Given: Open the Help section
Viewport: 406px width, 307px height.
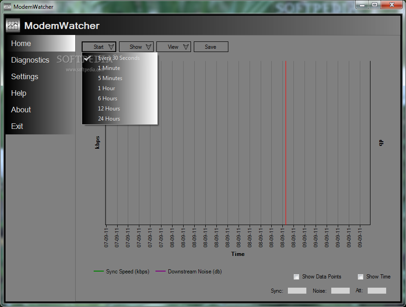Looking at the screenshot, I should tap(41, 93).
